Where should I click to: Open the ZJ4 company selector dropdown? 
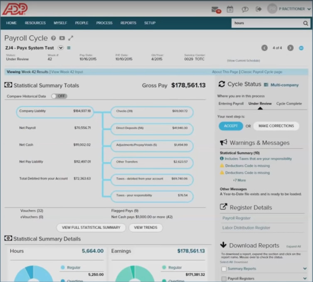tap(61, 48)
